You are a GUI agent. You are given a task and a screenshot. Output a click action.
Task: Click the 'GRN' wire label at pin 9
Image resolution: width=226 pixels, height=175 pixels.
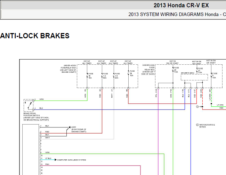point(47,152)
